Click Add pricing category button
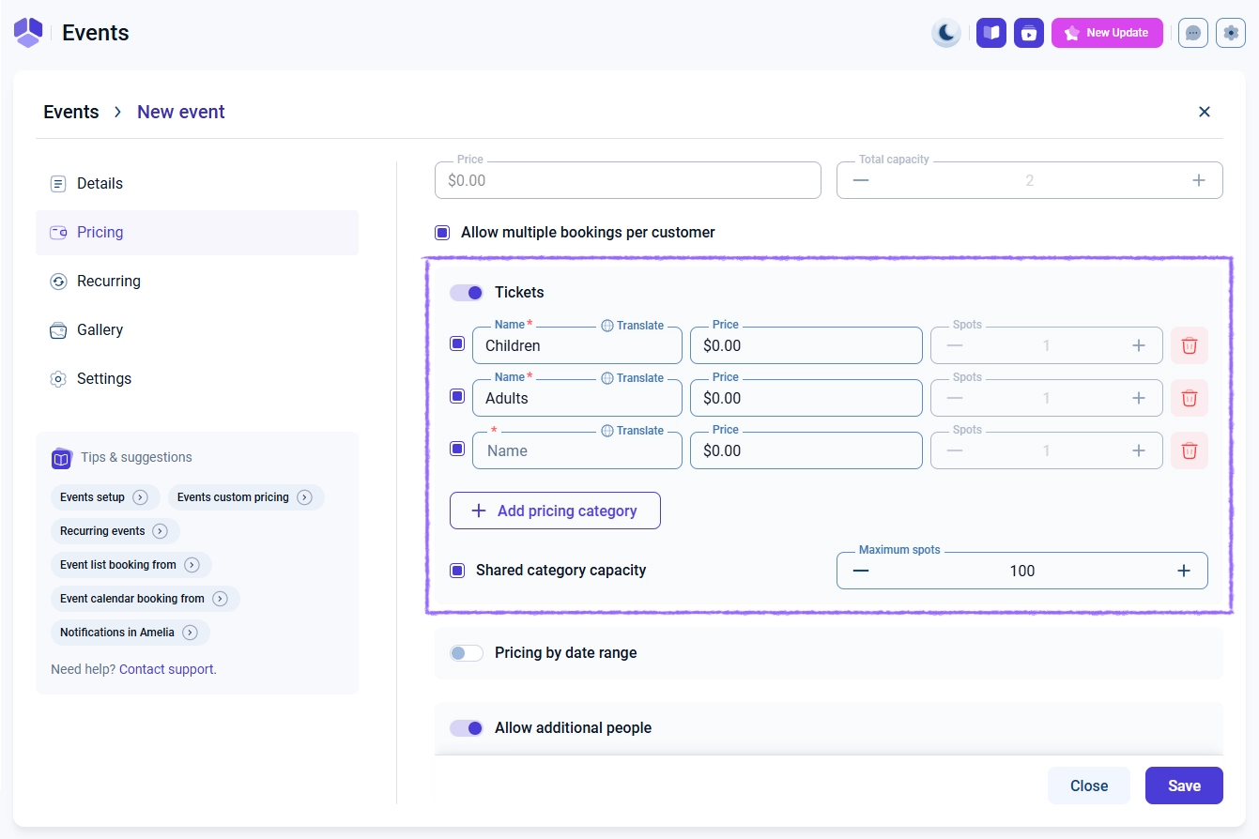 point(555,511)
